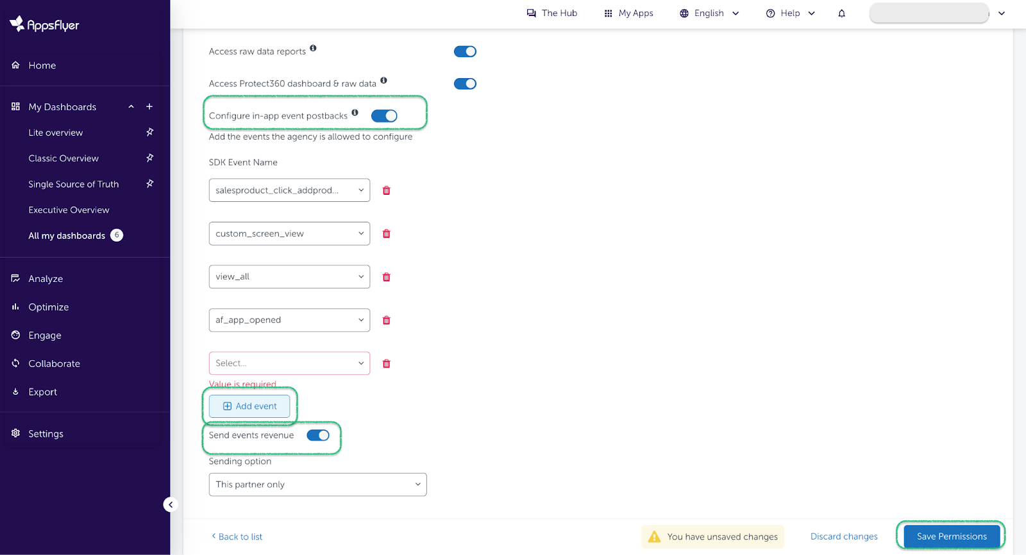
Task: Open Executive Overview dashboard
Action: (69, 210)
